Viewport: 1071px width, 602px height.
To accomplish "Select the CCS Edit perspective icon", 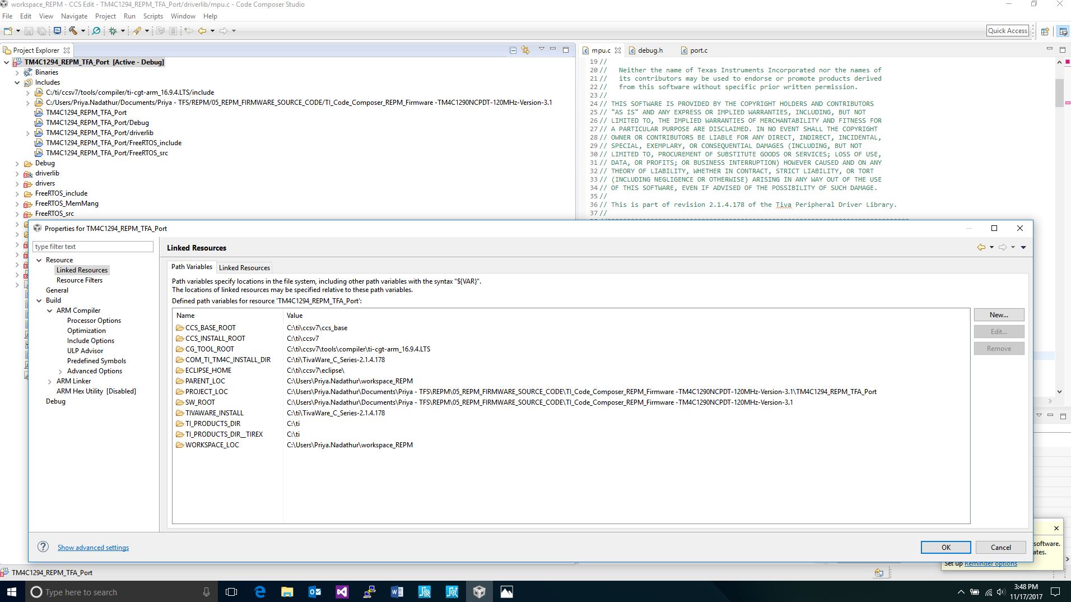I will tap(1063, 31).
